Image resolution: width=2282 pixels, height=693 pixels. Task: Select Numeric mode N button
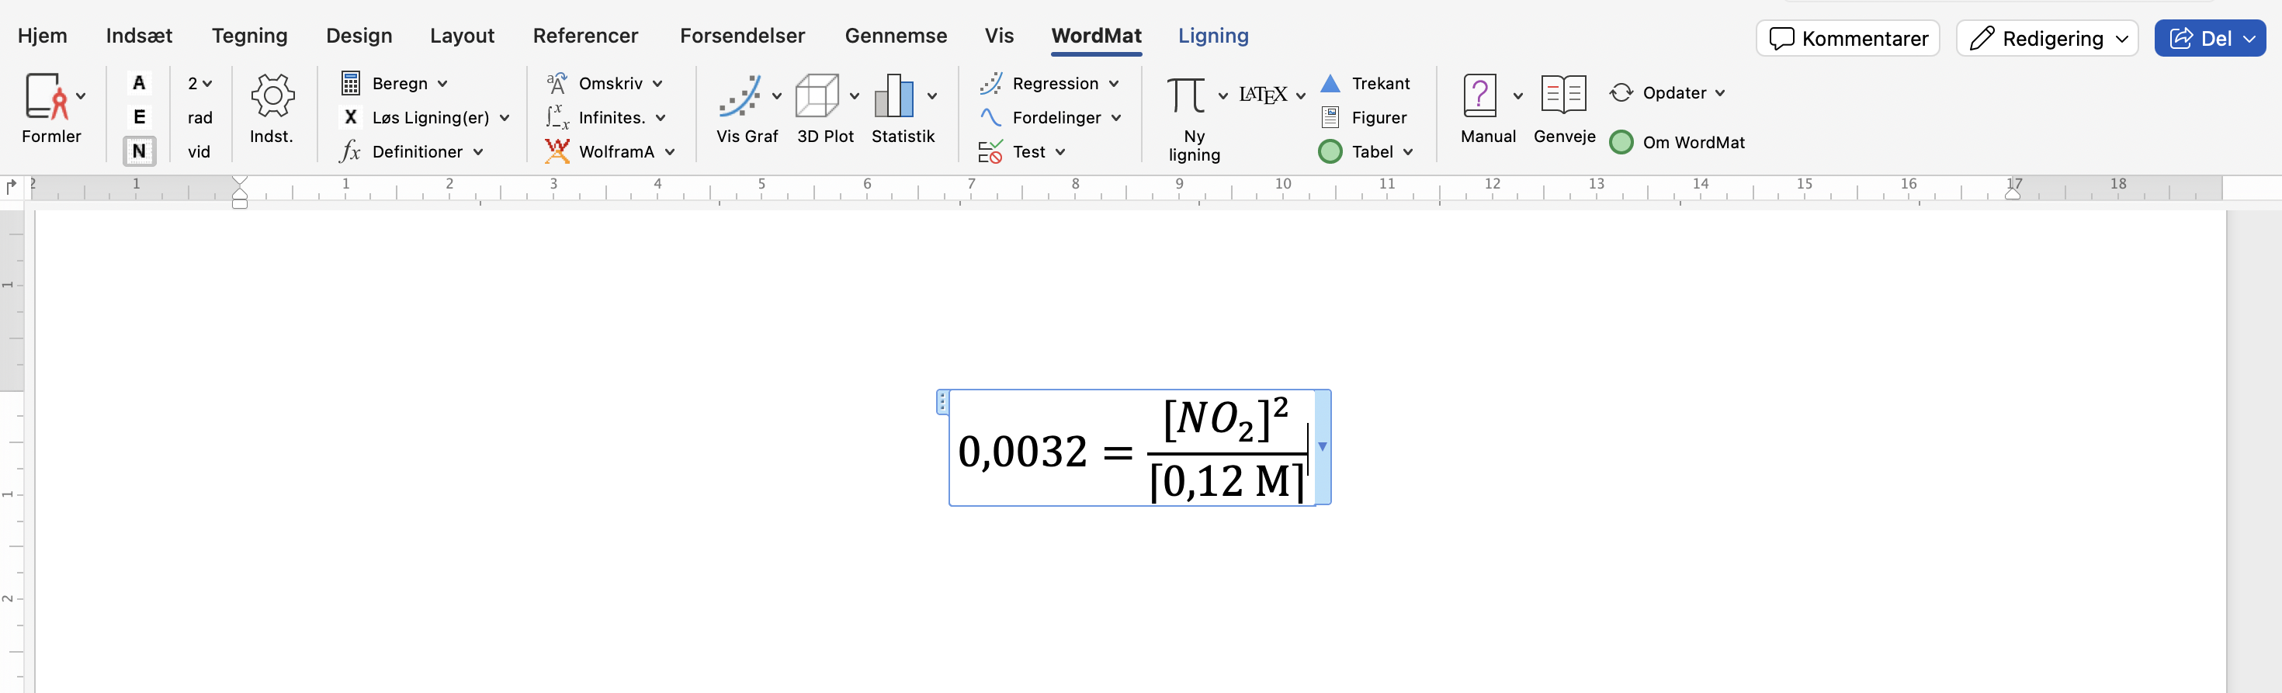139,151
